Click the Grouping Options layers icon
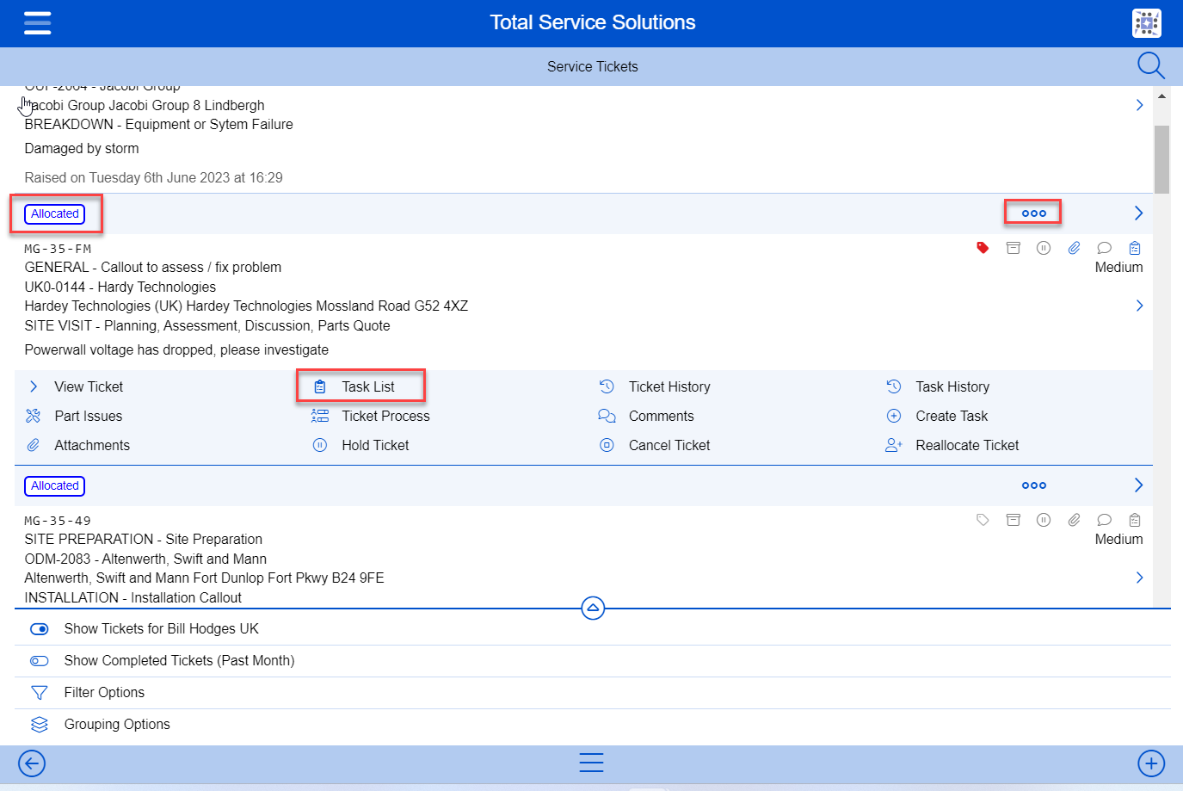Viewport: 1183px width, 791px height. coord(40,725)
